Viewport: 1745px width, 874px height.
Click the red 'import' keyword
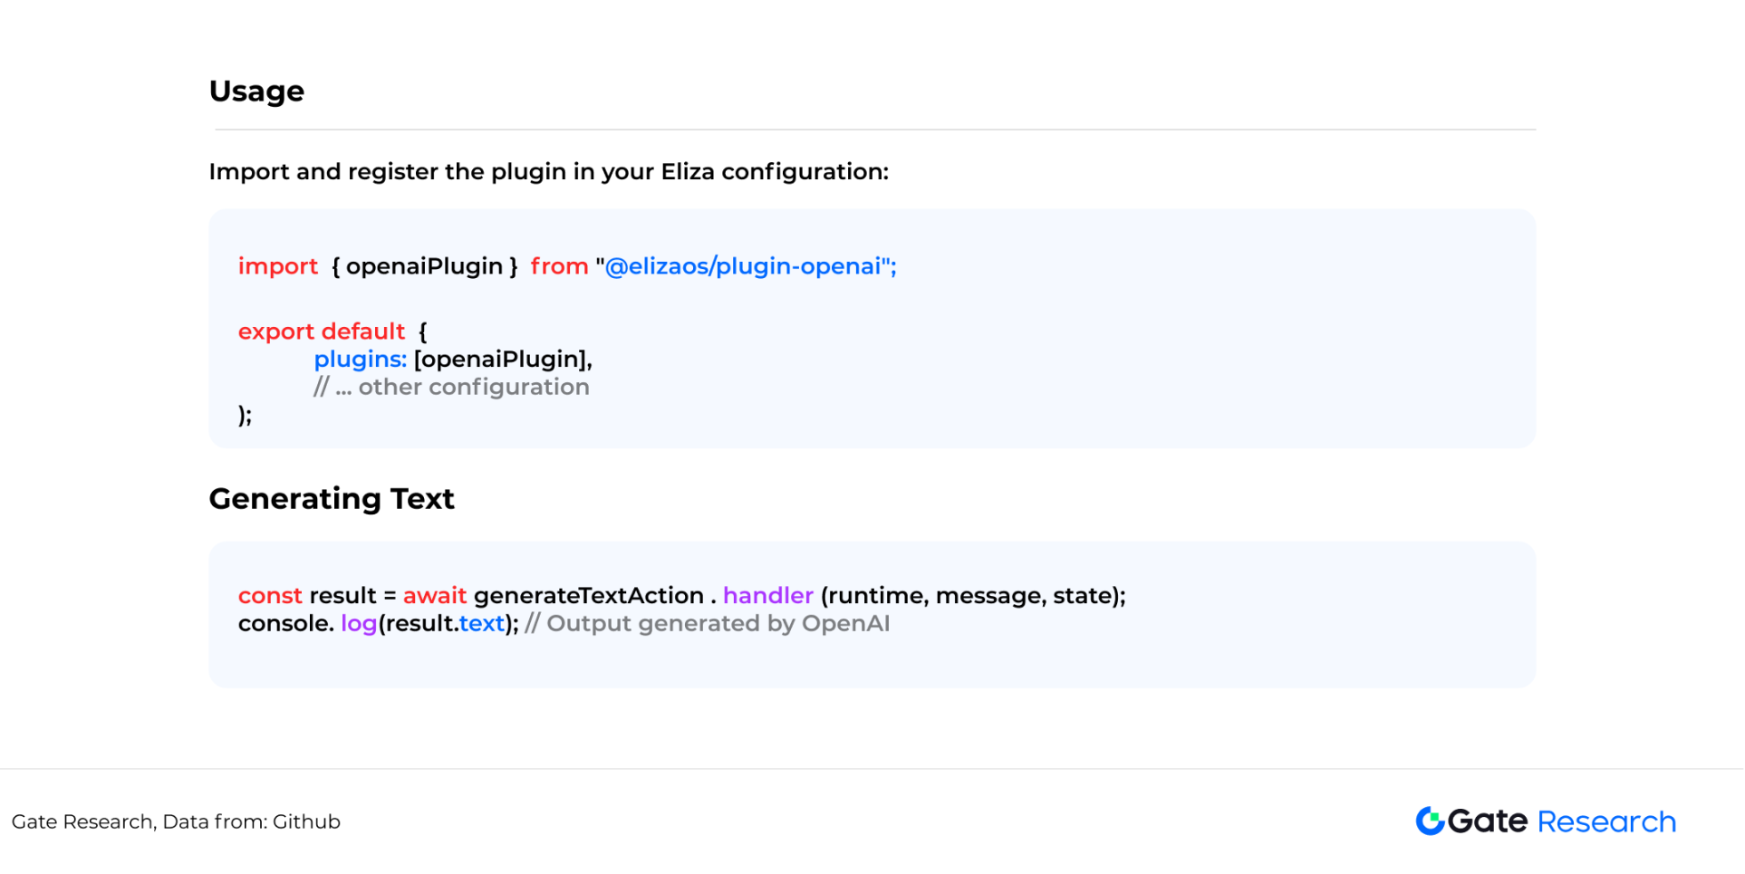[x=277, y=266]
